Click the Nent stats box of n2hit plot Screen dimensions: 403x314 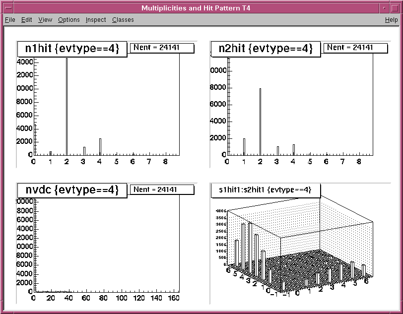click(355, 48)
